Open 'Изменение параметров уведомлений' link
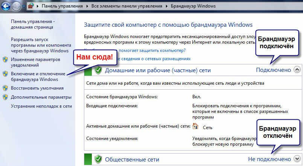303x166 pixels. click(x=35, y=62)
